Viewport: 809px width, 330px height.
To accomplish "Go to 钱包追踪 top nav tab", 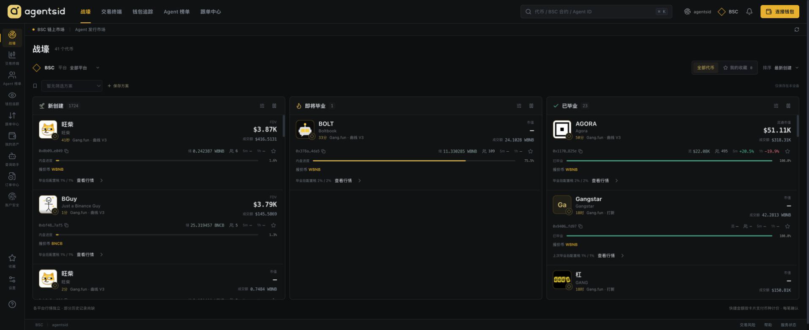I will (x=143, y=12).
